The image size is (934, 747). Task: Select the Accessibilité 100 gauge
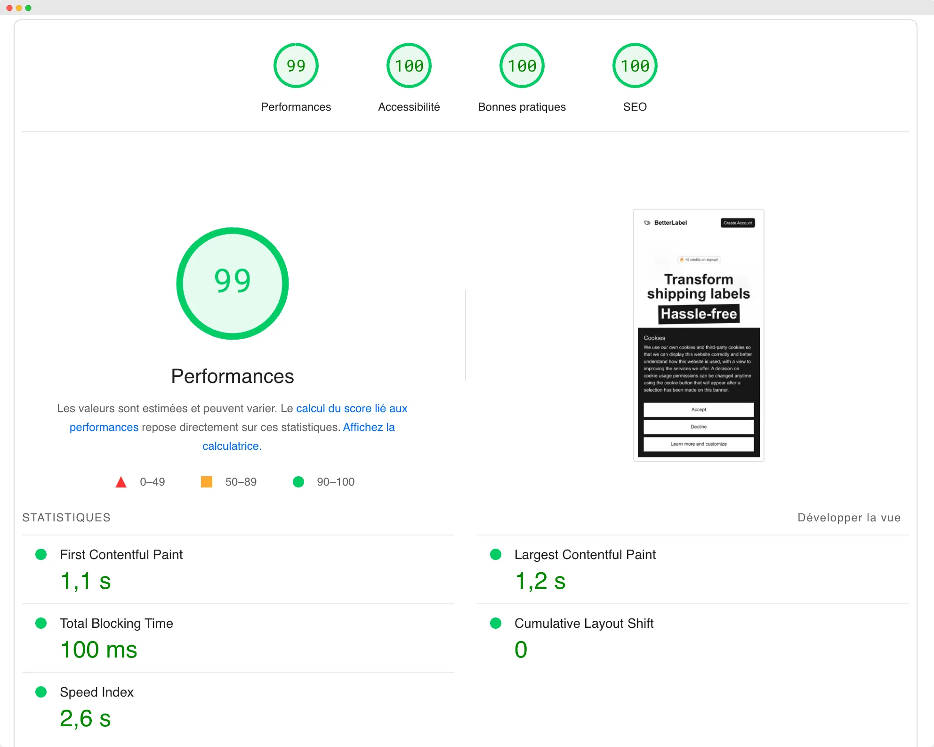click(x=409, y=65)
